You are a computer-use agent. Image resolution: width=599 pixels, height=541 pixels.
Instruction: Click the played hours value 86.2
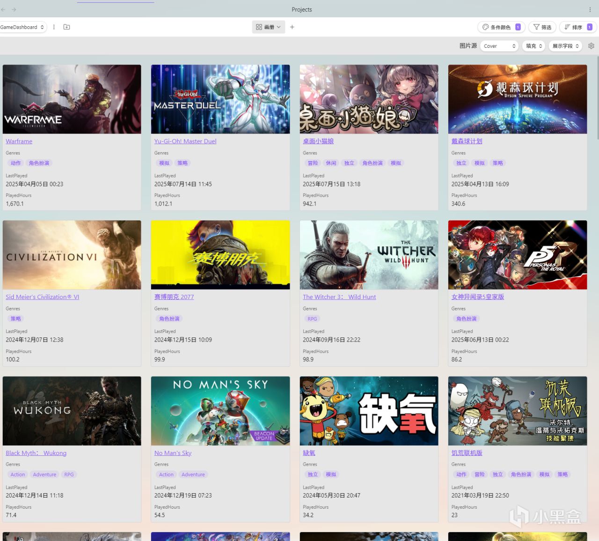tap(457, 360)
